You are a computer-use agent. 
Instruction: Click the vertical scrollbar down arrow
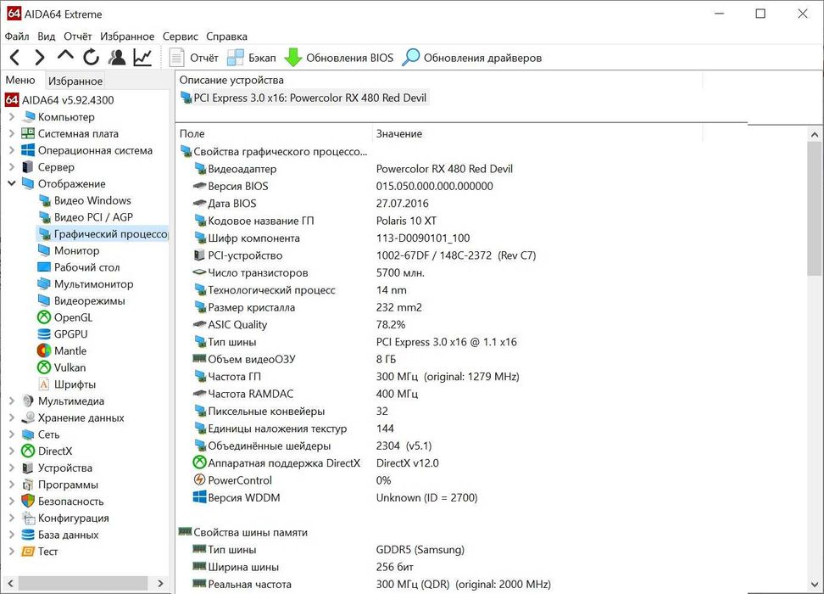[x=815, y=585]
